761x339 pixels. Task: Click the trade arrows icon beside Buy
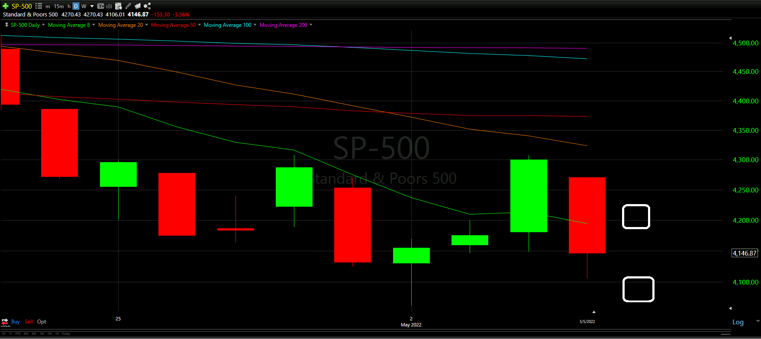click(x=5, y=322)
